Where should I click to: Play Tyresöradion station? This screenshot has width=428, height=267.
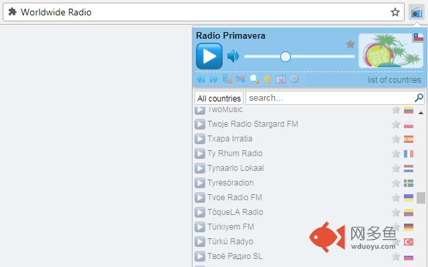coord(200,183)
